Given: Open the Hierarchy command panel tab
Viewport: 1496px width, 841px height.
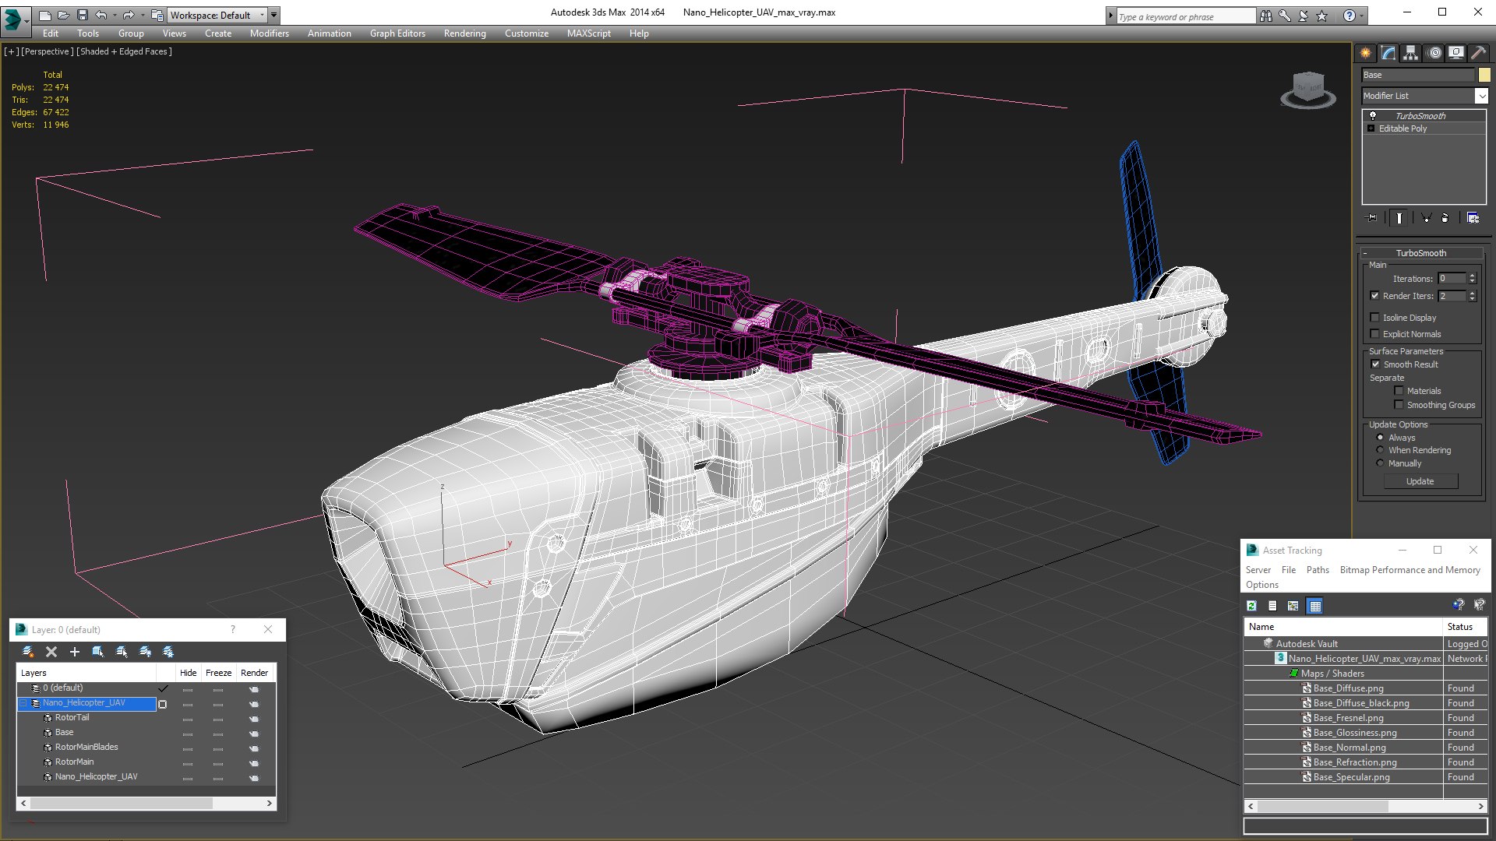Looking at the screenshot, I should 1410,53.
